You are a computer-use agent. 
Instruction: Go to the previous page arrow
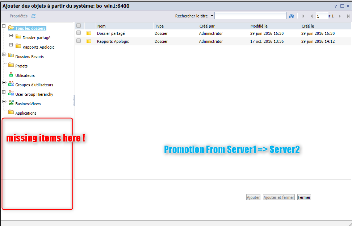(x=311, y=16)
